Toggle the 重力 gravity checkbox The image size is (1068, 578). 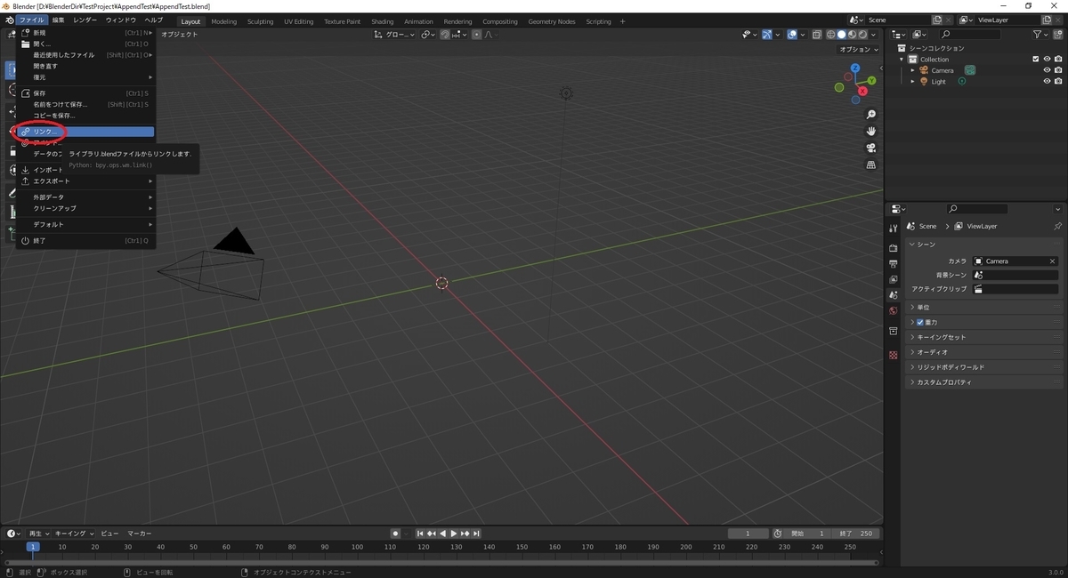pyautogui.click(x=920, y=322)
